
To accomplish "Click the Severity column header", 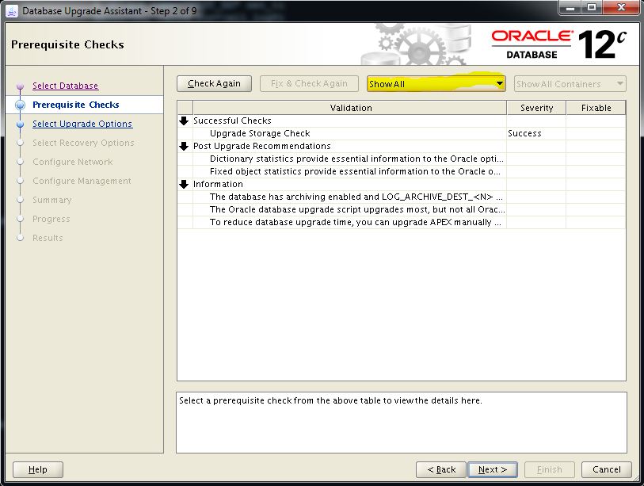I will point(536,108).
